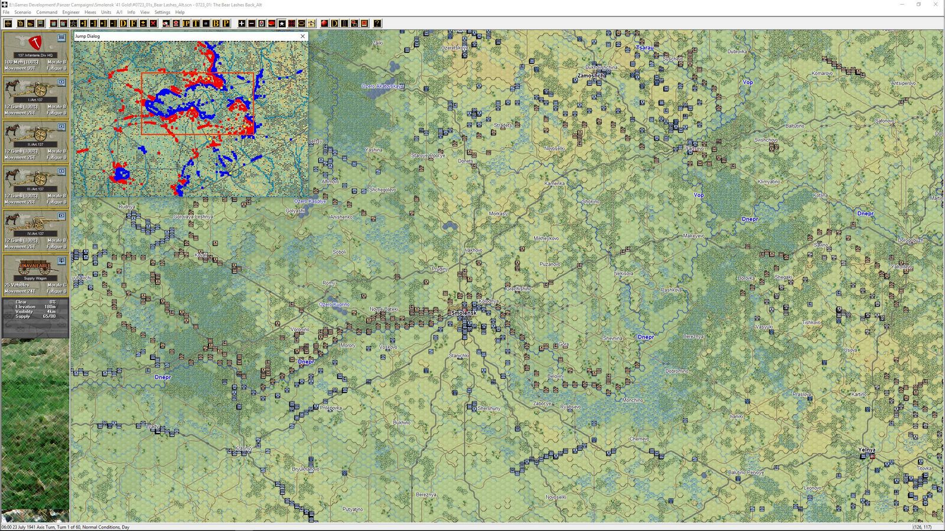Click the red circle F toolbar icon
945x531 pixels.
click(x=324, y=24)
